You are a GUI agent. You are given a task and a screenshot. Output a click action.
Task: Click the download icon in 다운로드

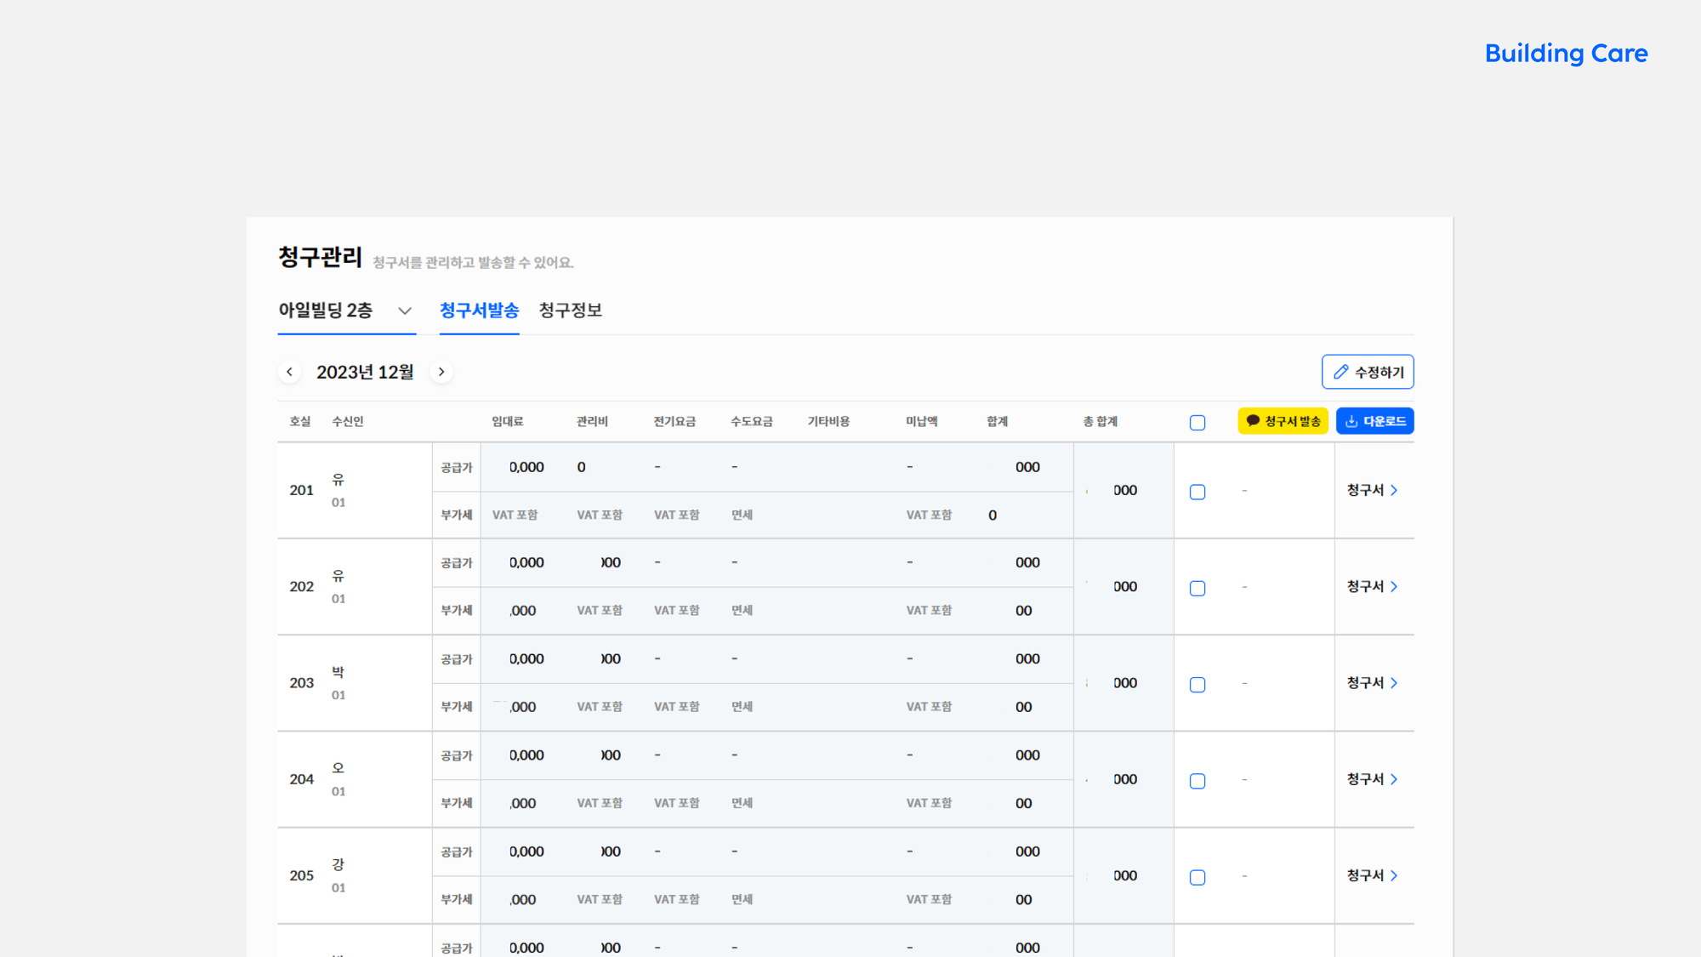(x=1351, y=421)
